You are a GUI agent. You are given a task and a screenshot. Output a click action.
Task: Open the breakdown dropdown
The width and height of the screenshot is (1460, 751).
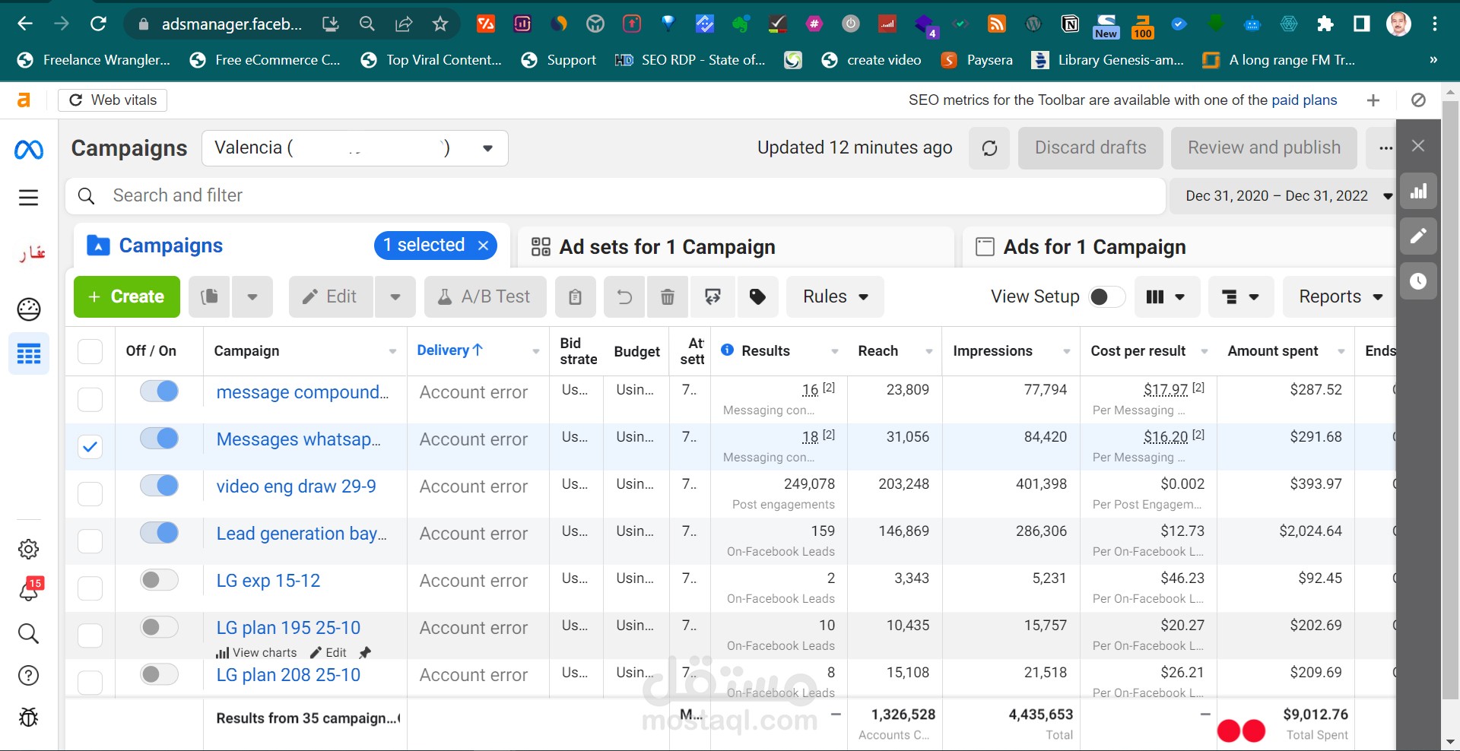[1241, 296]
